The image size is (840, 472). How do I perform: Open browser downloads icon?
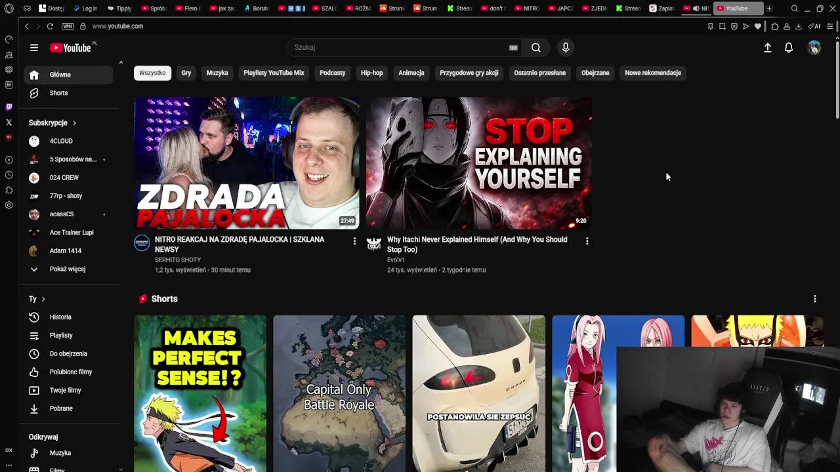(799, 26)
